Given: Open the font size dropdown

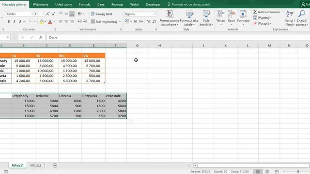Looking at the screenshot, I should 43,14.
